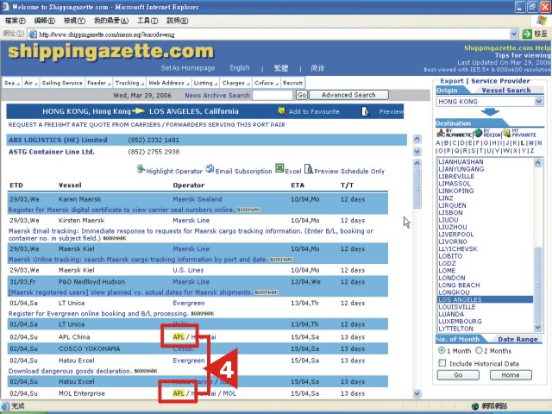Expand the Tracking navigation menu

coord(129,83)
